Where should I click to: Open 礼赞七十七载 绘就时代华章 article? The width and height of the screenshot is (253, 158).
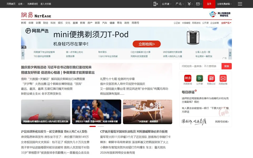point(117,79)
